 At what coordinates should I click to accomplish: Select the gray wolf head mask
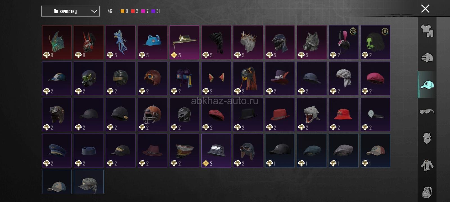312,42
